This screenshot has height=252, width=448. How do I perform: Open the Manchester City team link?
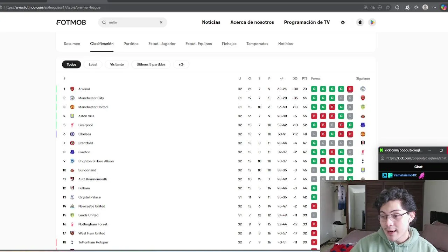coord(91,98)
